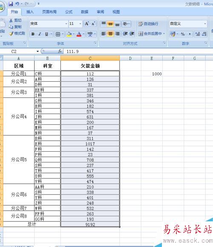The image size is (213, 247).
Task: Toggle Align Text Left
Action: (104, 34)
